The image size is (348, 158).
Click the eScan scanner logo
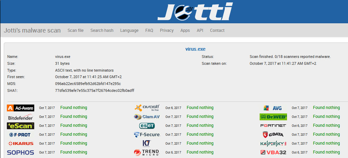pos(21,126)
